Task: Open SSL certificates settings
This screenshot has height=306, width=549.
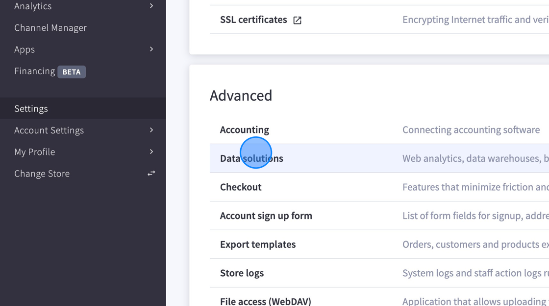Action: click(x=254, y=20)
